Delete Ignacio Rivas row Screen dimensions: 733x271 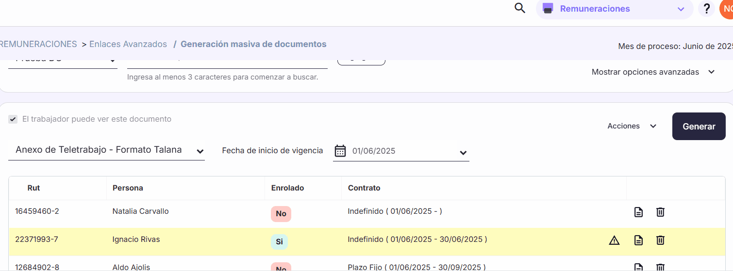660,240
